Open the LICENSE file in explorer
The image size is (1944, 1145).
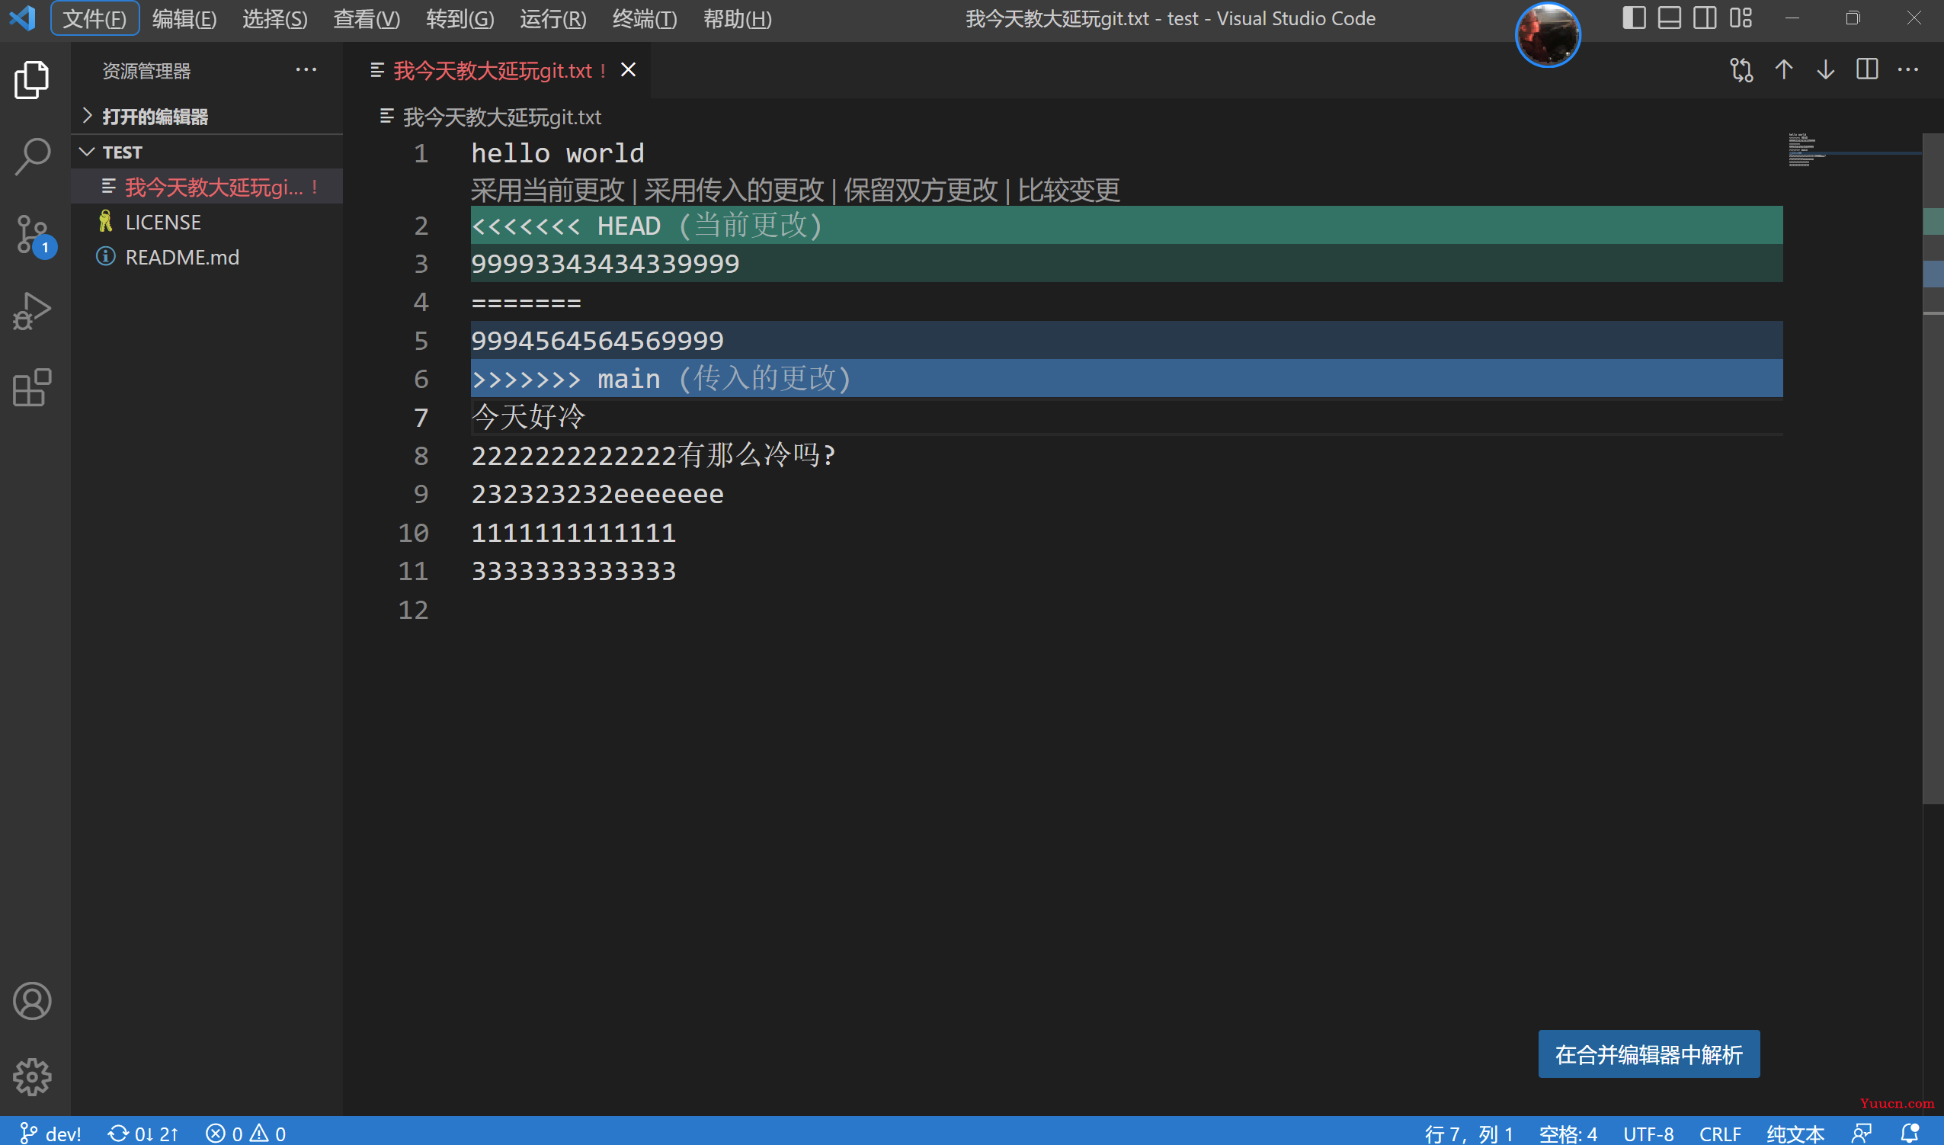click(207, 222)
